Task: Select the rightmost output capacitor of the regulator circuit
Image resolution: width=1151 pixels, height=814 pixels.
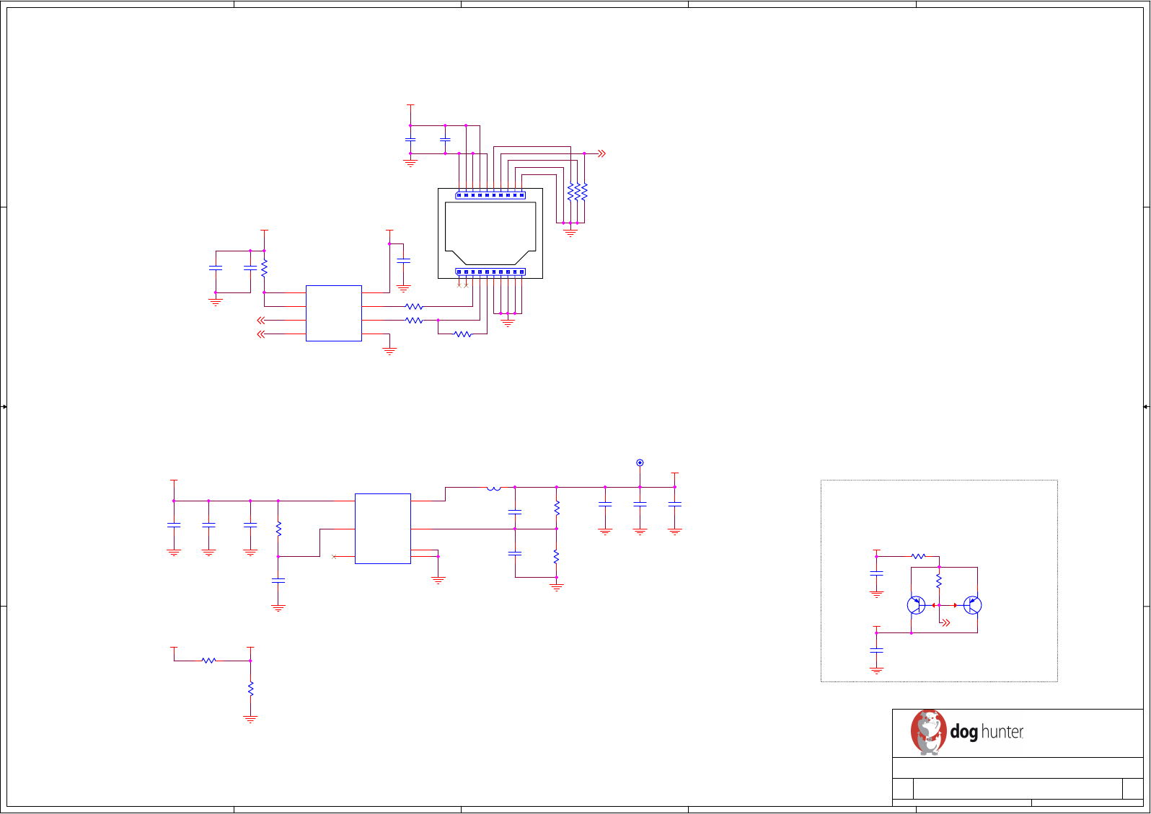Action: (675, 505)
